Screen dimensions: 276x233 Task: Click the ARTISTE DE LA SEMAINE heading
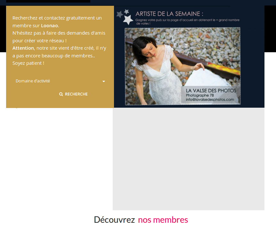[x=169, y=14]
